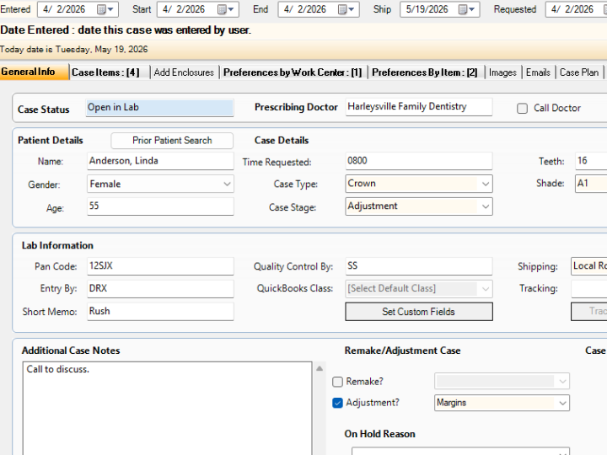607x455 pixels.
Task: Click the Prior Patient Search button
Action: tap(172, 141)
